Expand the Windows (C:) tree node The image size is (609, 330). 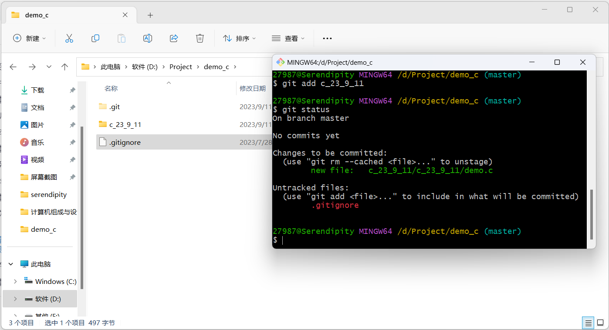pyautogui.click(x=16, y=281)
